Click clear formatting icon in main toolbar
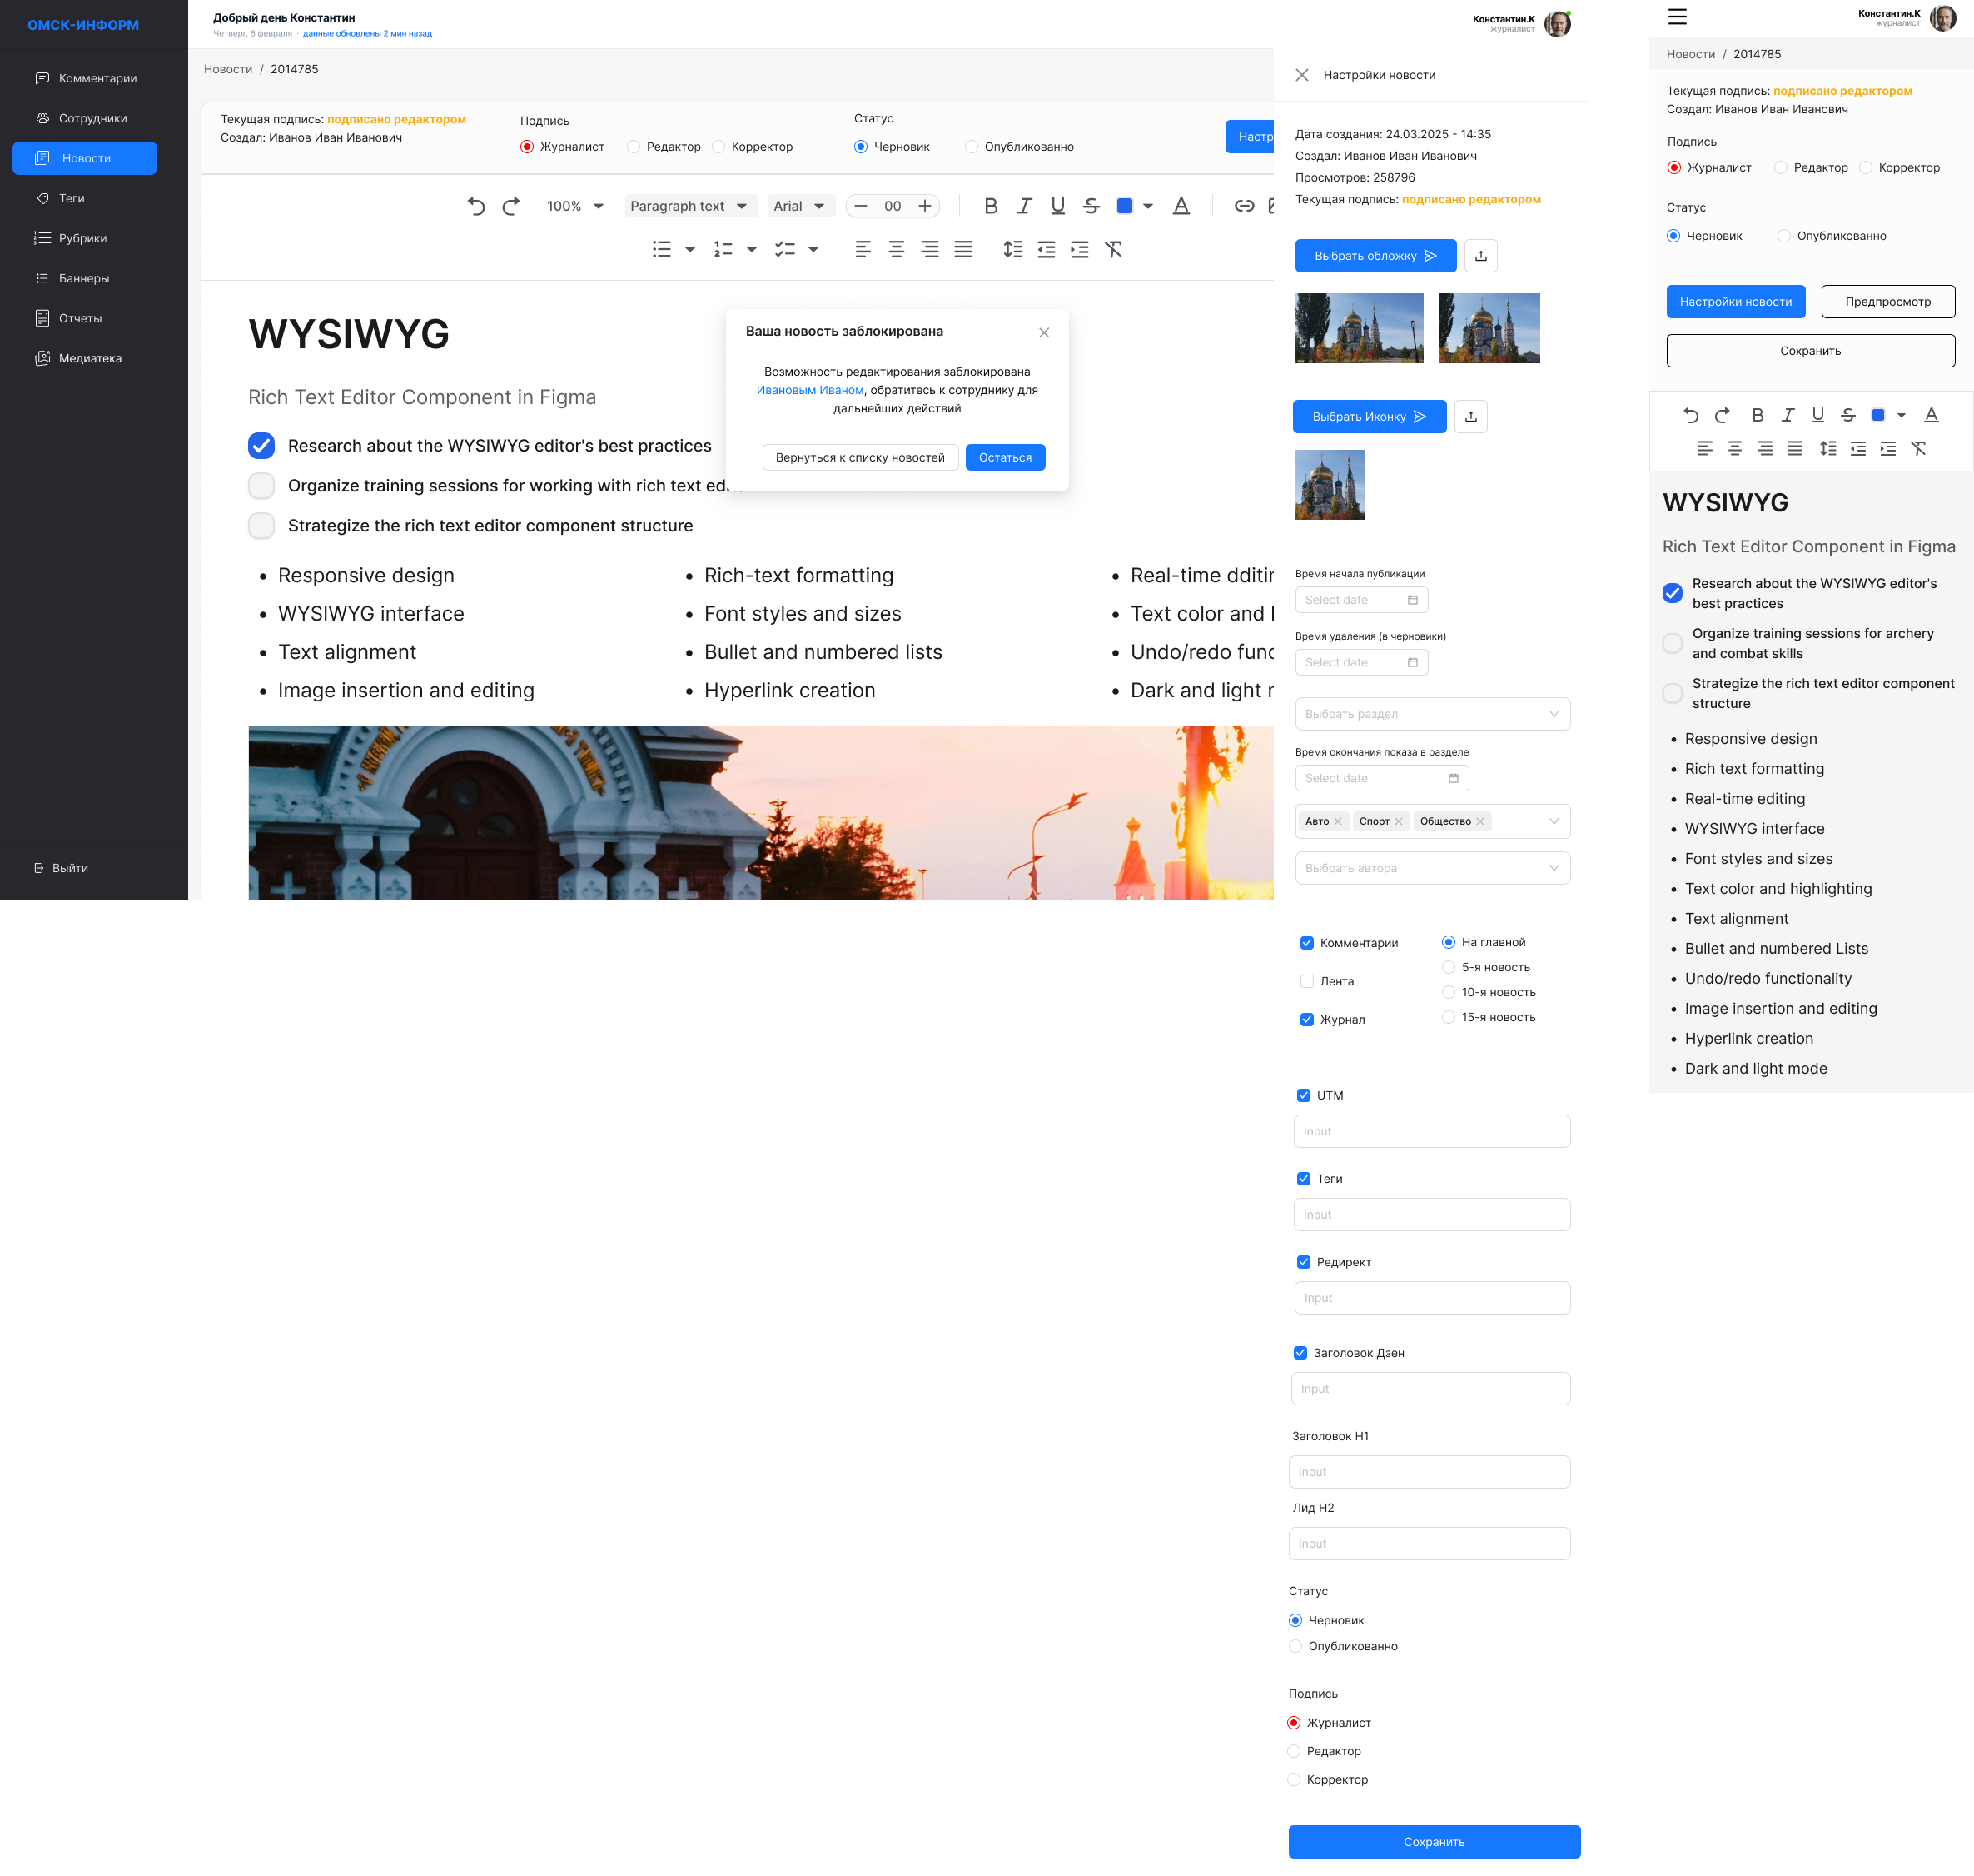 click(x=1113, y=250)
